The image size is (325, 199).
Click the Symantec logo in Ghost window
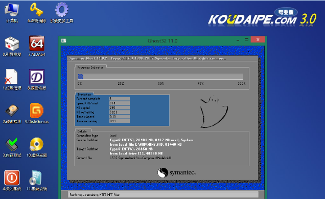[176, 172]
